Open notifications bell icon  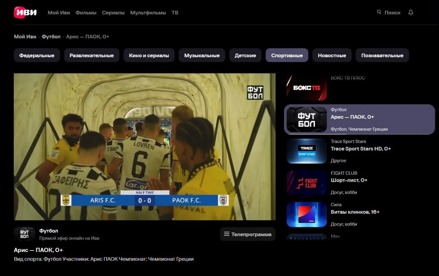click(411, 12)
